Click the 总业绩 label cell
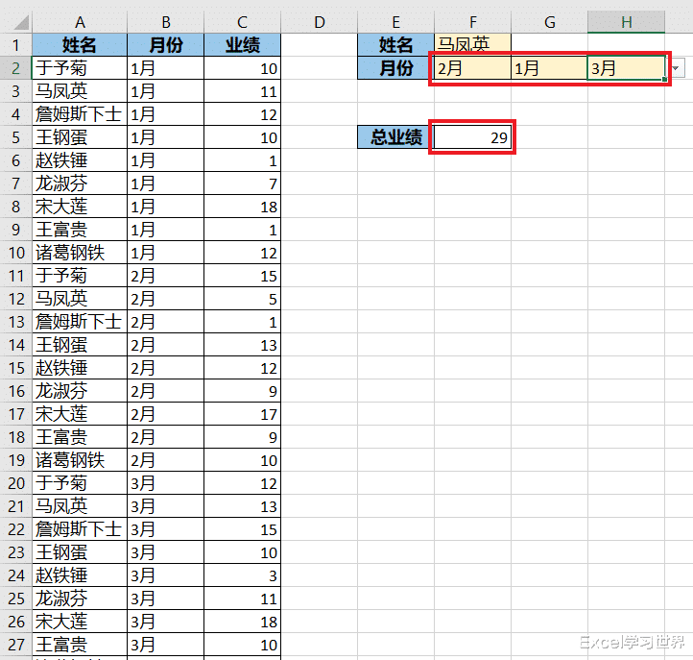The height and width of the screenshot is (660, 693). coord(396,137)
